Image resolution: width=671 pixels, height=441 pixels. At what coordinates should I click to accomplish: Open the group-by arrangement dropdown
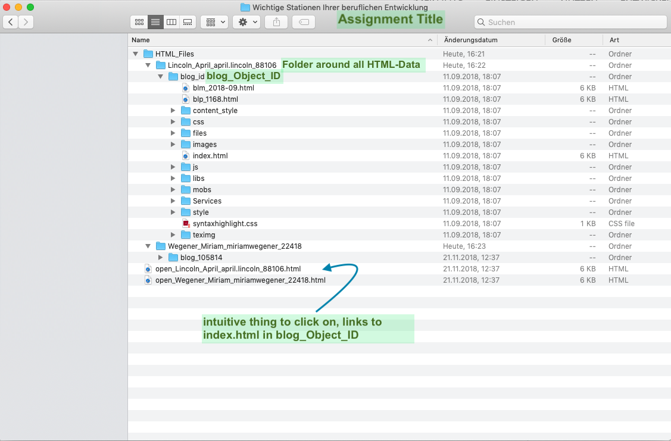pos(214,22)
